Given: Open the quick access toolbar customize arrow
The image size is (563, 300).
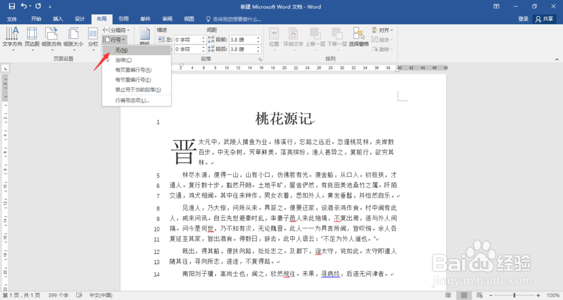Looking at the screenshot, I should (50, 6).
